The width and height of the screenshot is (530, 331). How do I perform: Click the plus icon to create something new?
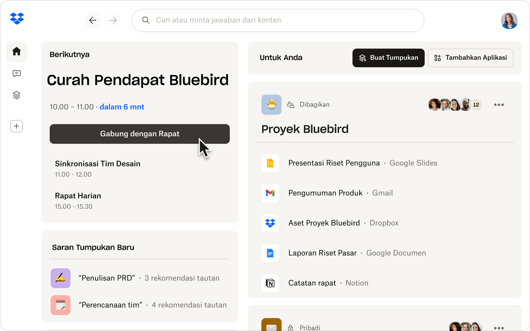(x=17, y=126)
